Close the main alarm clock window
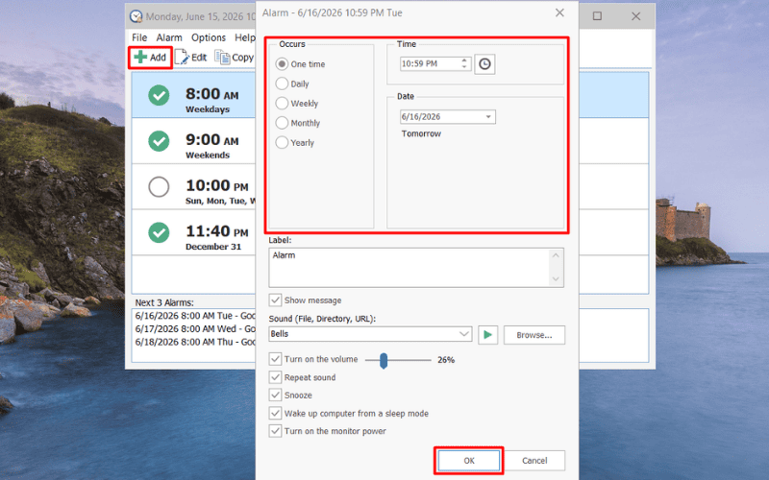 click(635, 16)
